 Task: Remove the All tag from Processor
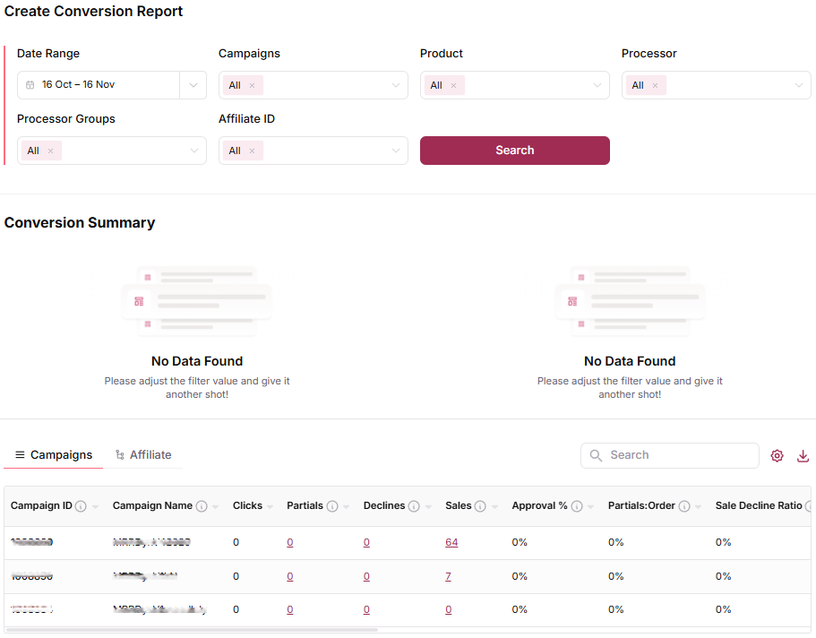pos(655,85)
